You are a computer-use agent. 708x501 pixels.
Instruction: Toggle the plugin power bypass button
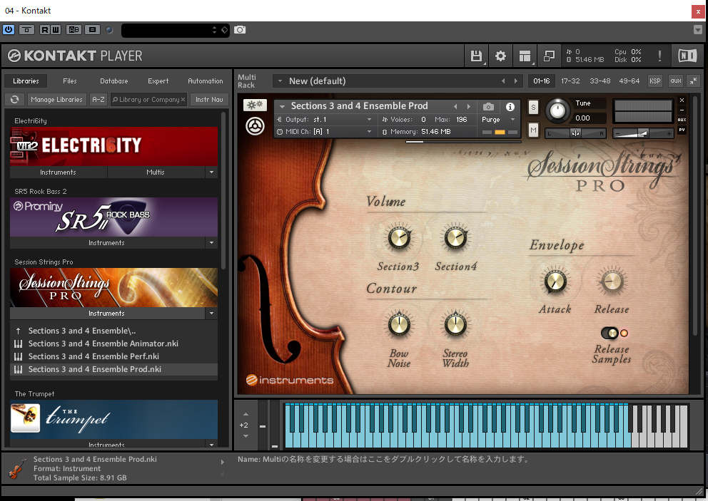click(9, 30)
